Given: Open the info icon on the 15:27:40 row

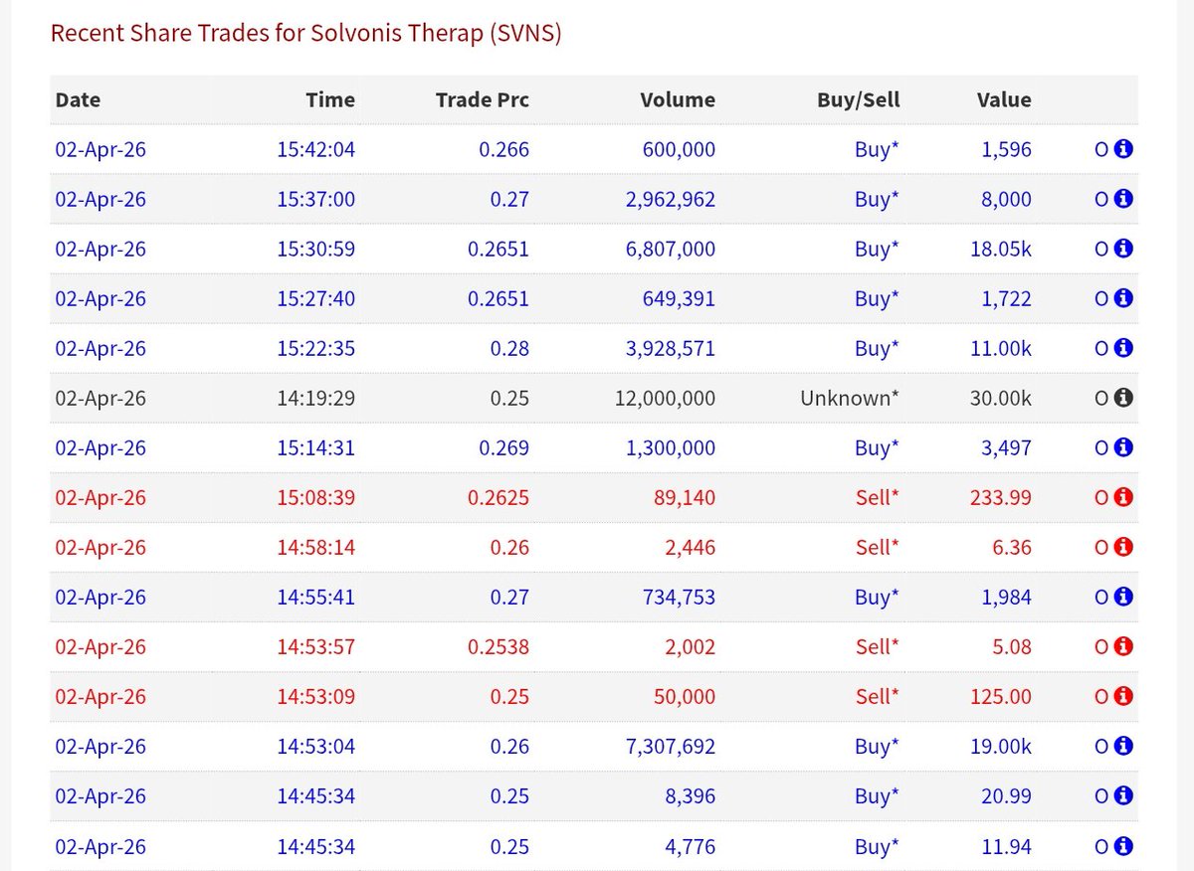Looking at the screenshot, I should point(1123,298).
